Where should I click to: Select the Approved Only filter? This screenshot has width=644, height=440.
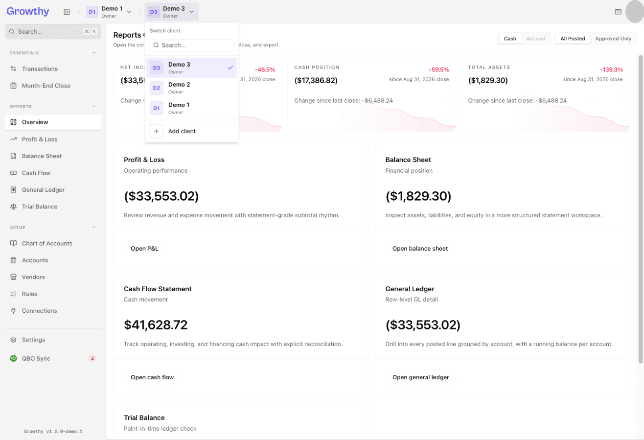[x=613, y=39]
